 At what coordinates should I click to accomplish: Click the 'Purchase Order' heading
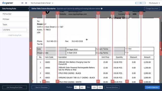119,18
